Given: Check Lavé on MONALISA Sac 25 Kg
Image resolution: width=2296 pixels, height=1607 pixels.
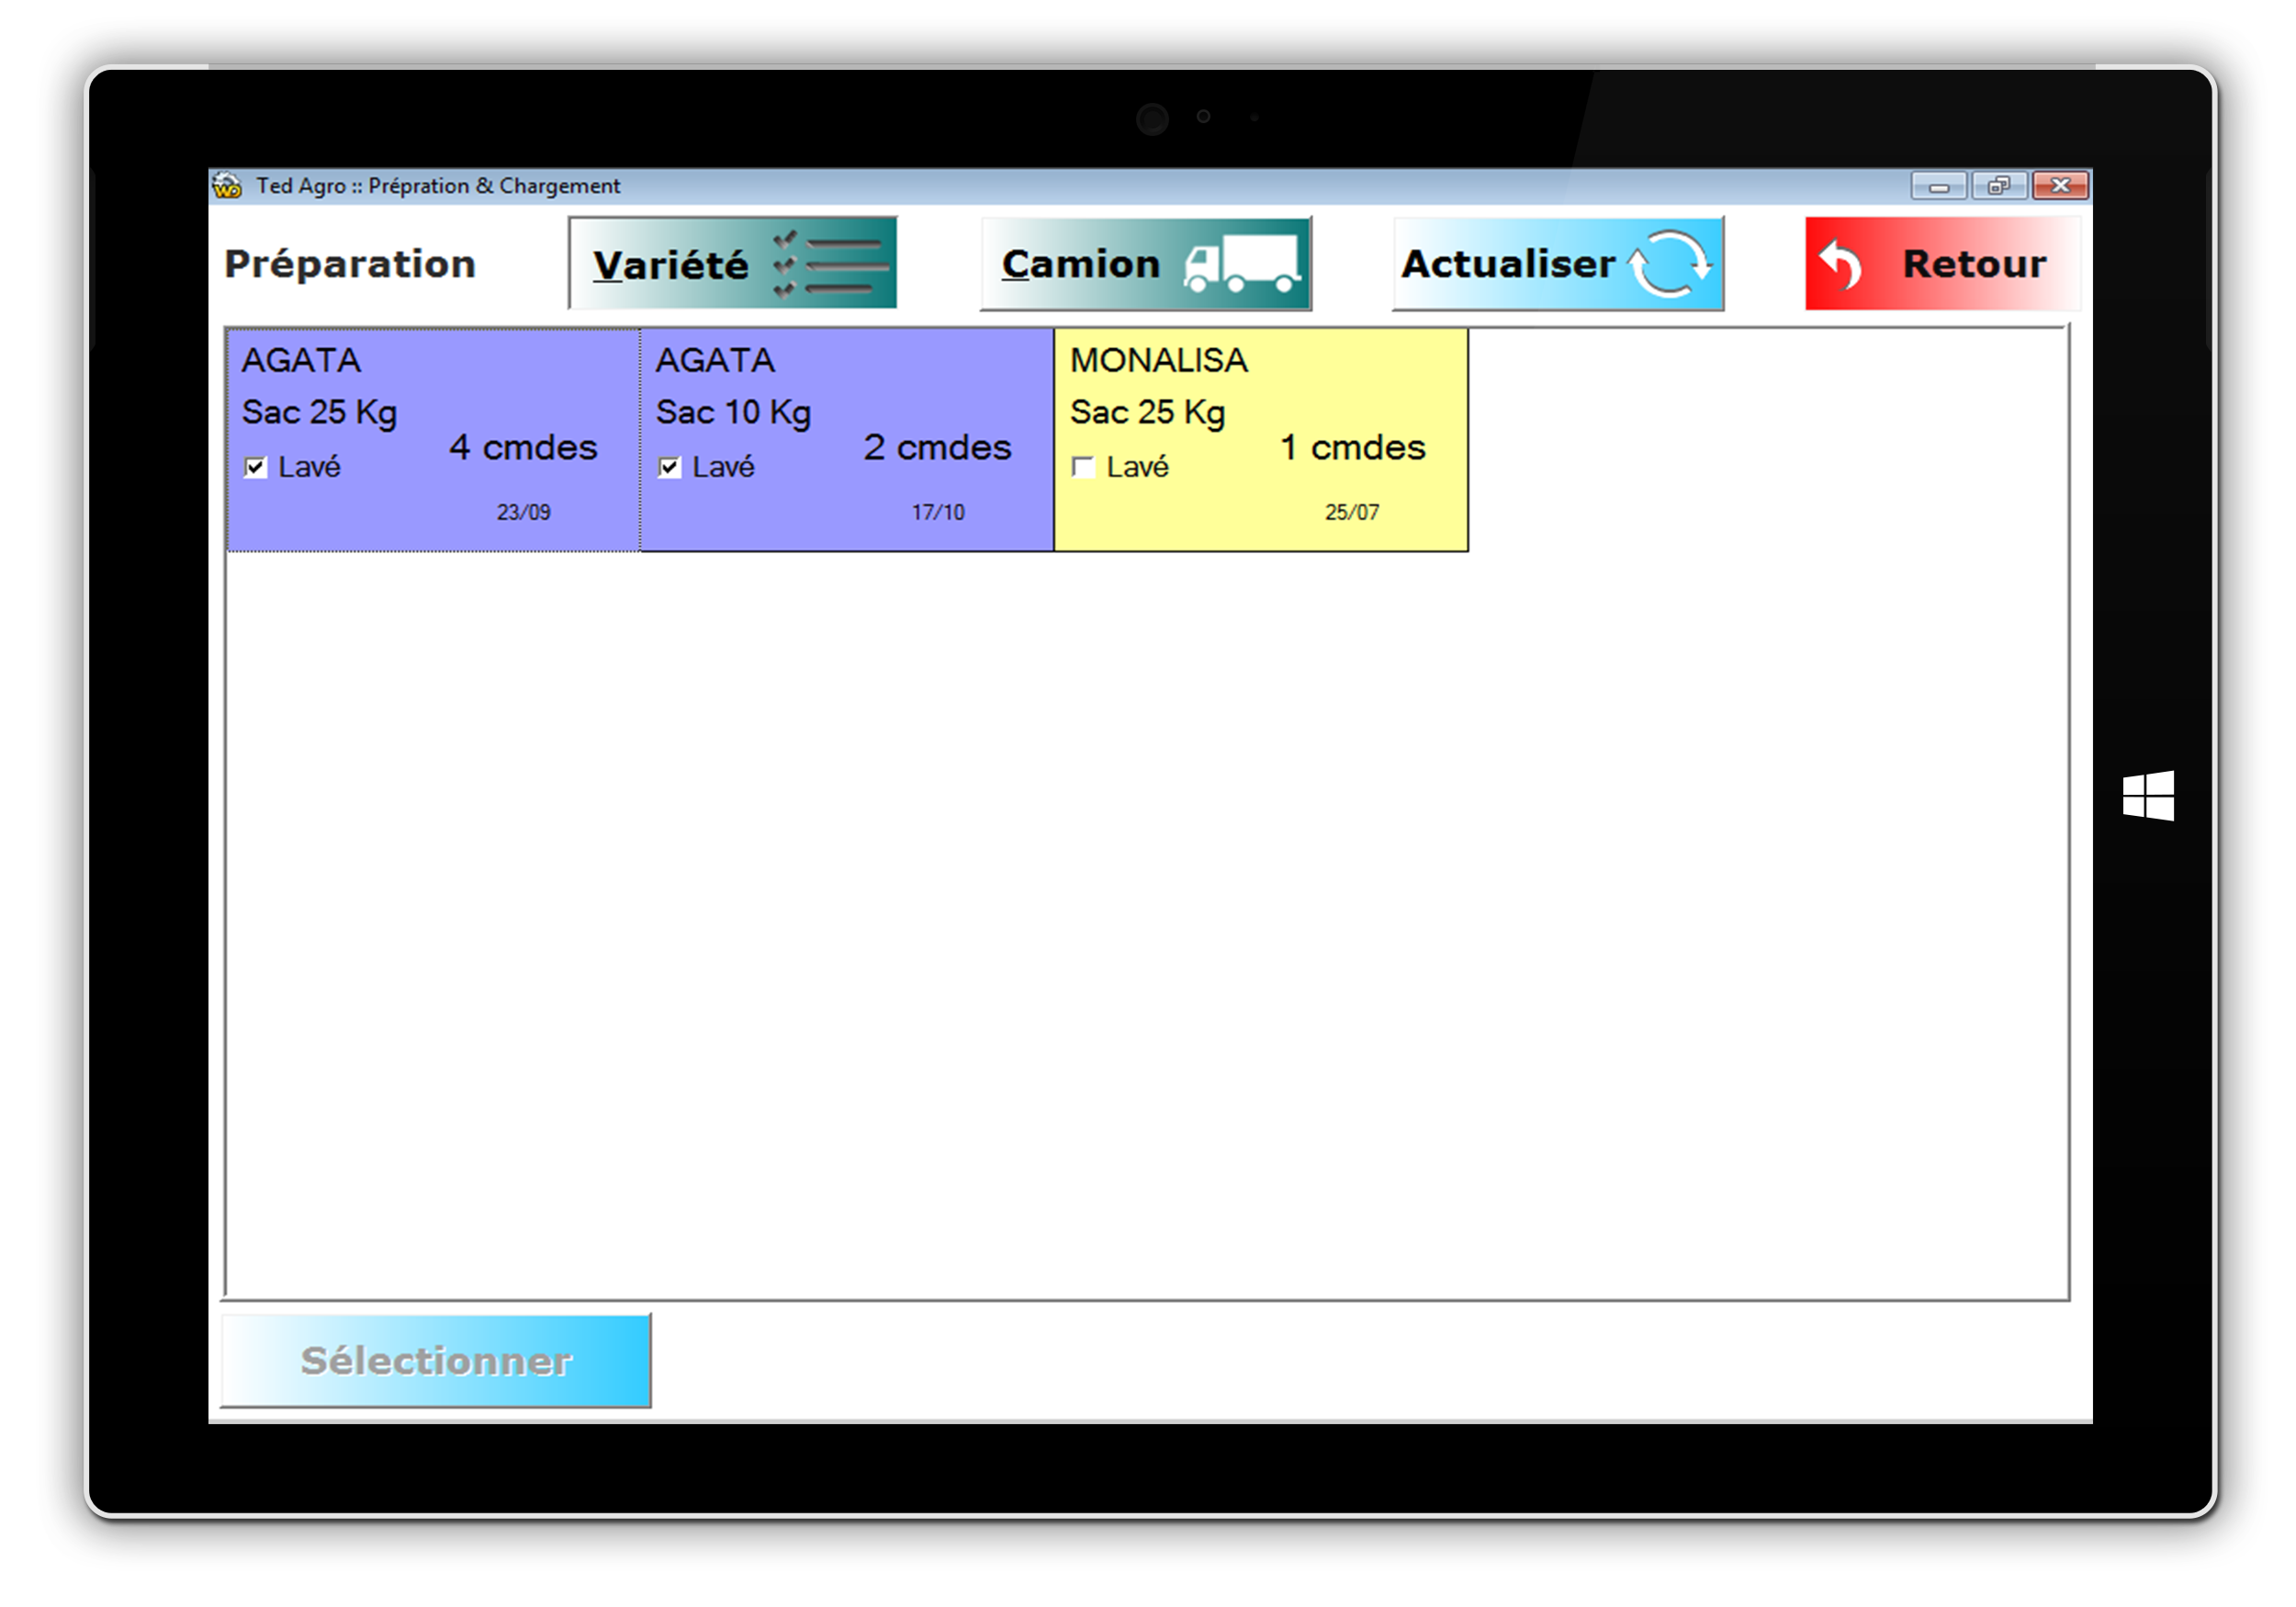Looking at the screenshot, I should [x=1083, y=468].
